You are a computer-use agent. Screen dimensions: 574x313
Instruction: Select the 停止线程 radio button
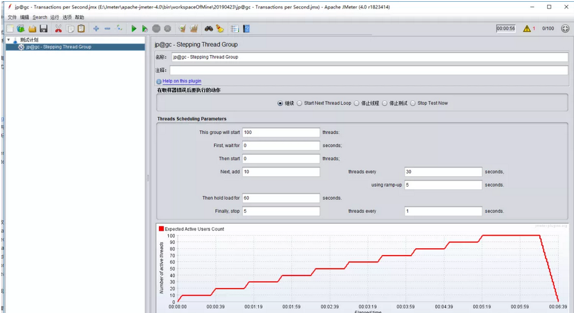tap(356, 104)
